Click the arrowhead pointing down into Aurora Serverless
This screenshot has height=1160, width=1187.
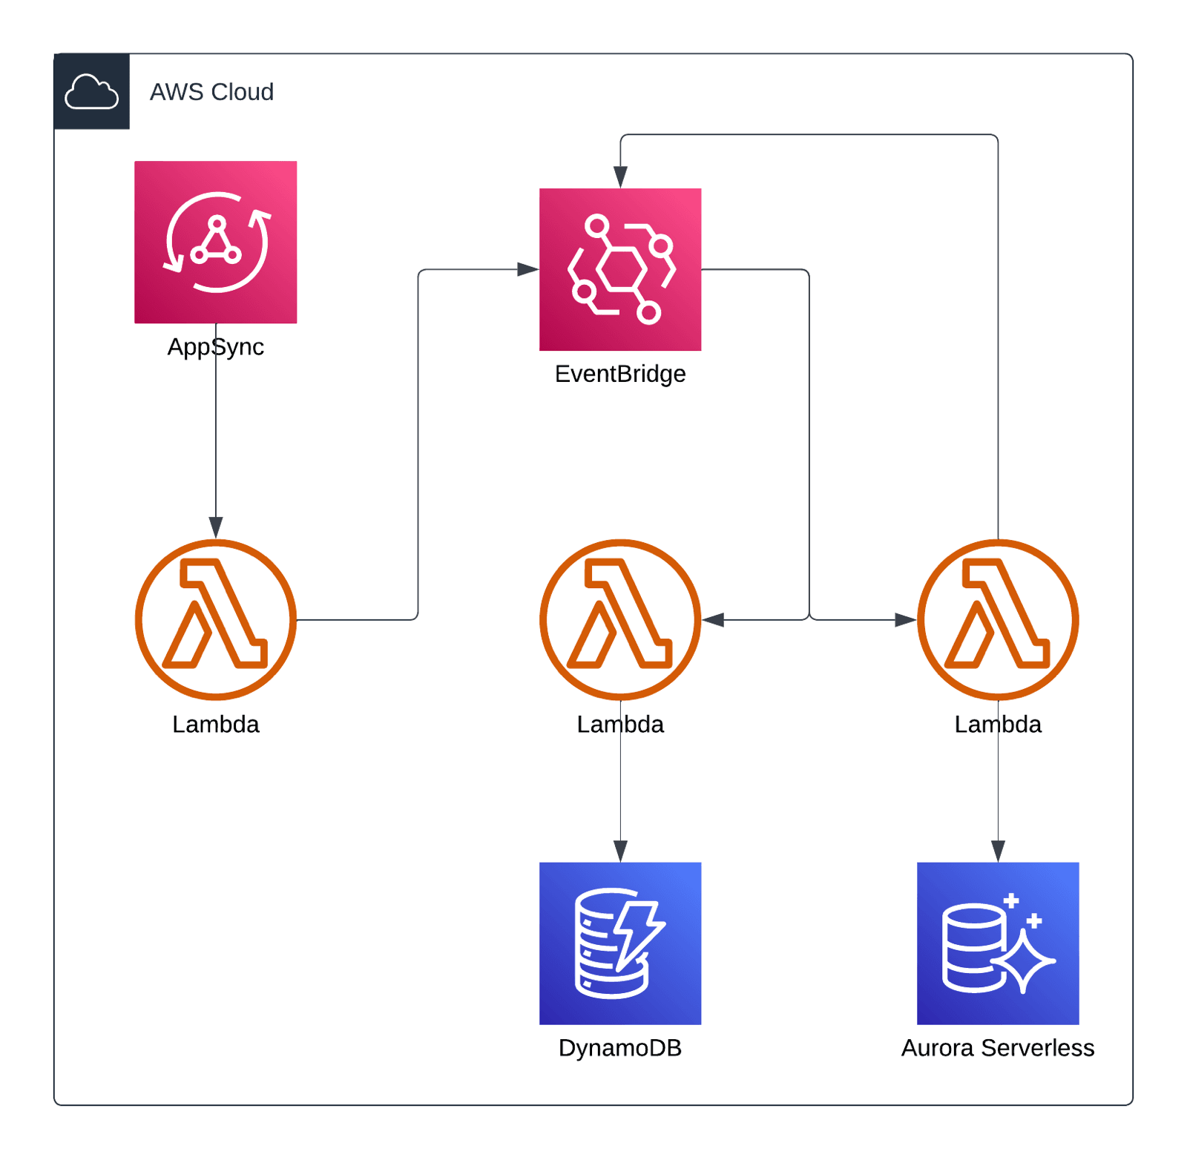coord(998,851)
